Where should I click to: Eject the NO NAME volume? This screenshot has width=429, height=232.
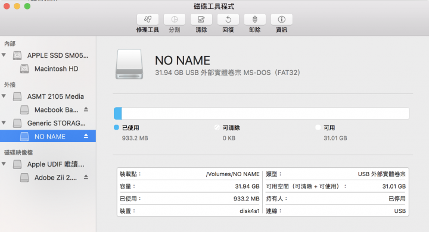[x=86, y=136]
